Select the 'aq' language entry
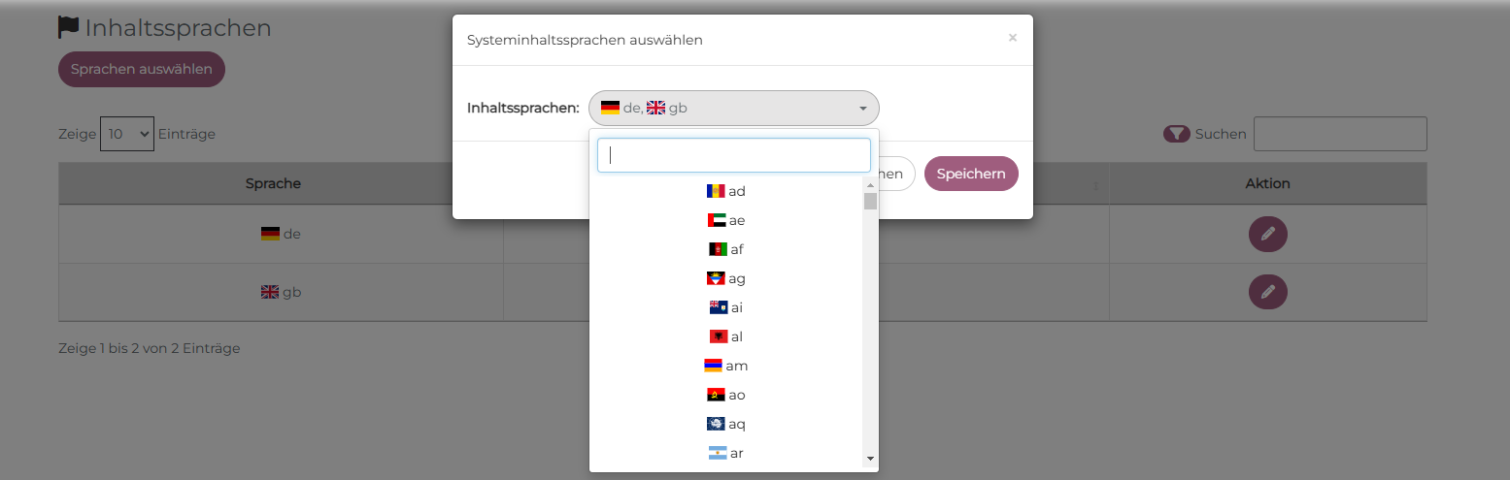This screenshot has height=480, width=1510. (726, 424)
